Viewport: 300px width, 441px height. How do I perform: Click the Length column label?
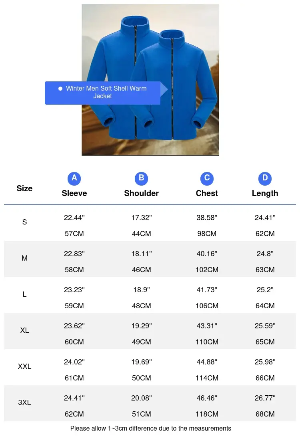point(265,193)
